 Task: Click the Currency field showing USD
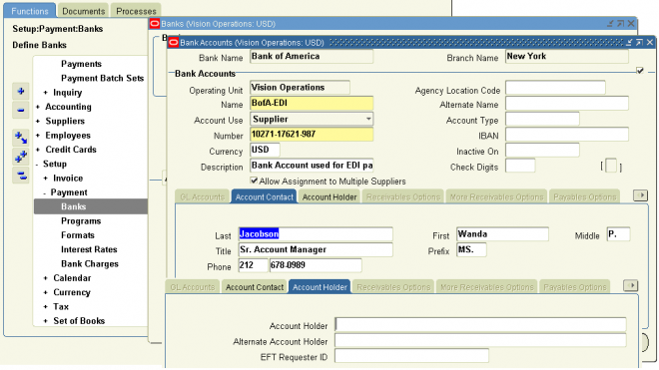(265, 150)
